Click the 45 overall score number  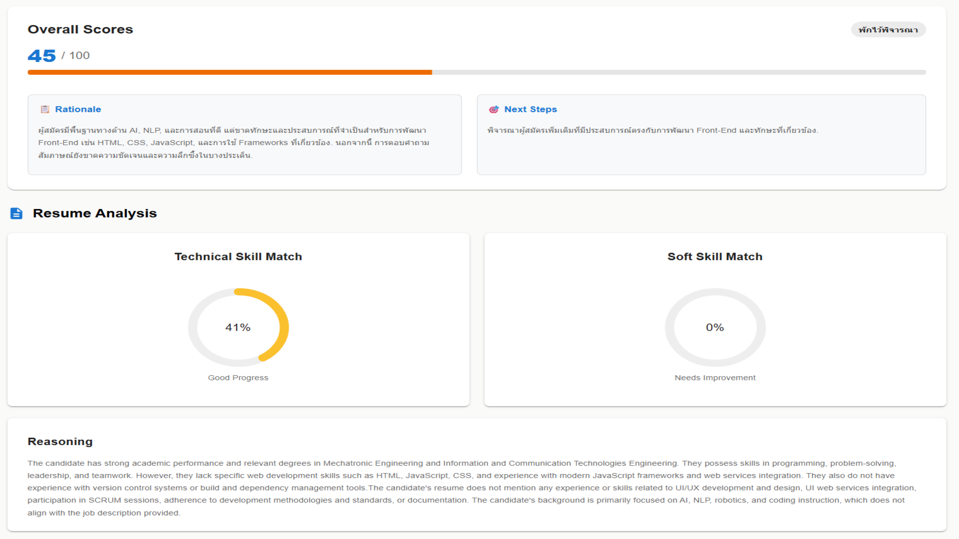click(x=42, y=55)
